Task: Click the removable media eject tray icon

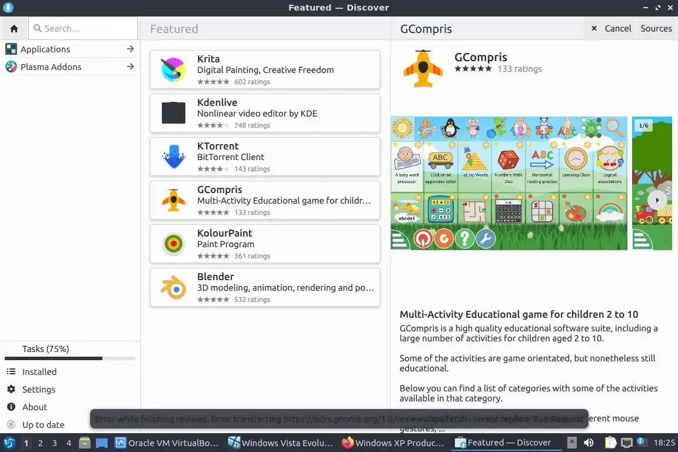Action: (571, 443)
